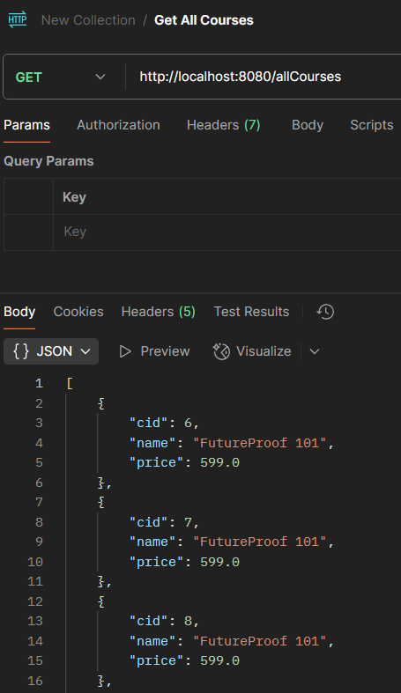Click the Preview play icon

[125, 351]
